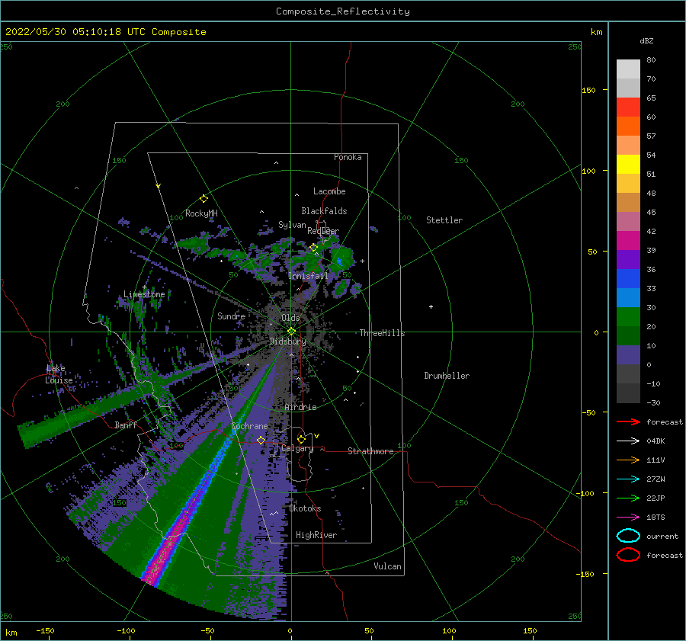
Task: Click the 'ThreeHills' label
Action: tap(382, 333)
